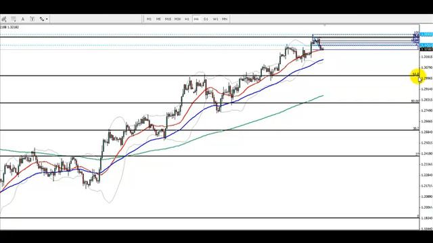Click the 1.30790 price axis label

pos(426,67)
